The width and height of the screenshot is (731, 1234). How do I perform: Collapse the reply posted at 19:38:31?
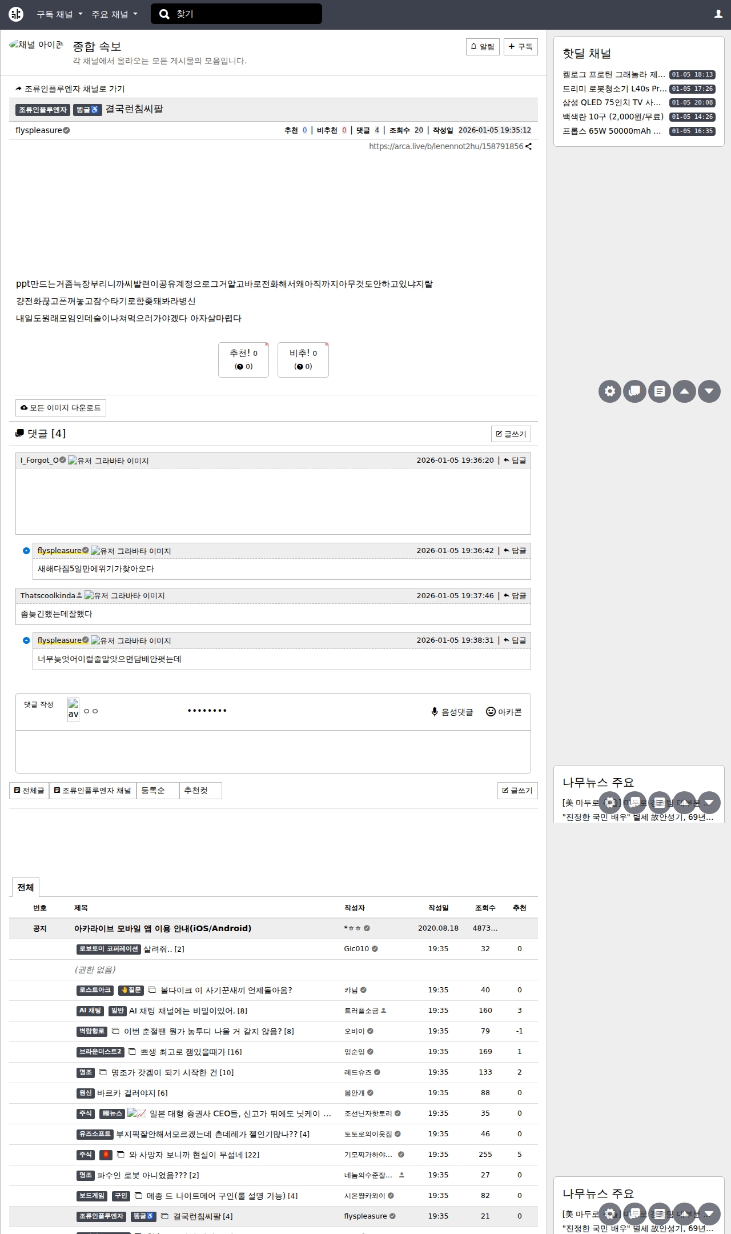pos(26,640)
